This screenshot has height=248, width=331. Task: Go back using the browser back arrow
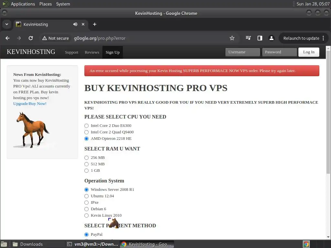tap(8, 38)
